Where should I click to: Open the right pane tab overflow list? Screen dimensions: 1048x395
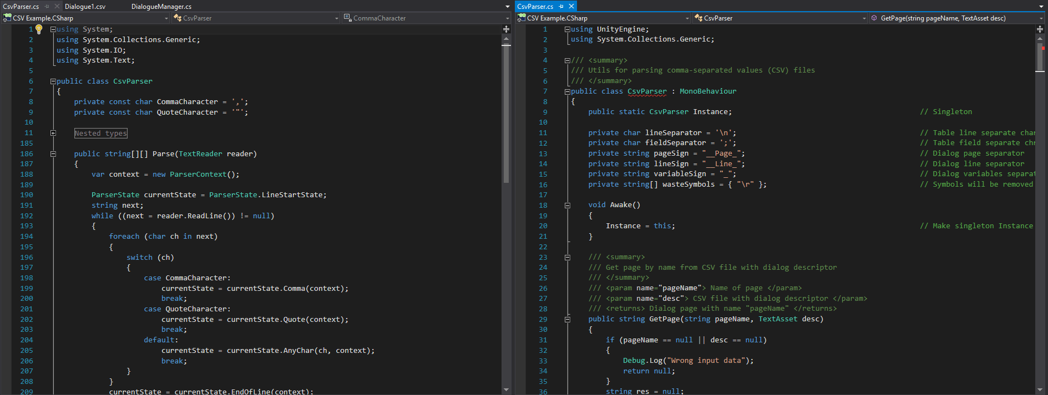coord(1041,7)
